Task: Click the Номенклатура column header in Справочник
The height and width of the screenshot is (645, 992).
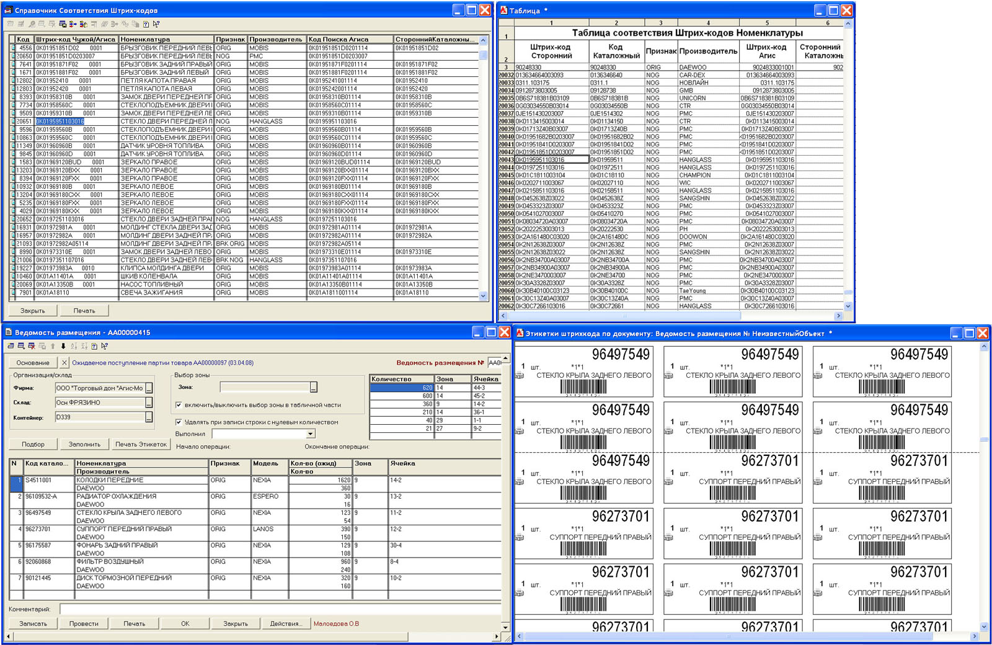Action: pos(166,39)
